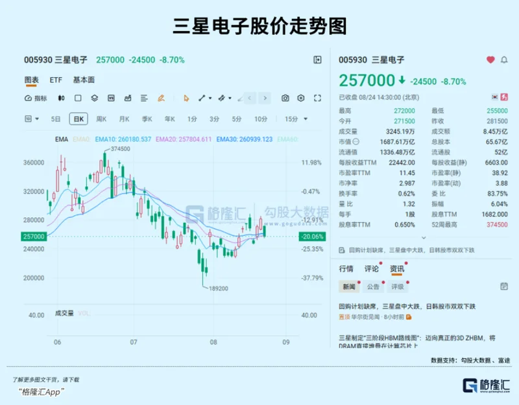Viewport: 519px width, 405px height.
Task: Select the 年K timeframe
Action: point(170,119)
